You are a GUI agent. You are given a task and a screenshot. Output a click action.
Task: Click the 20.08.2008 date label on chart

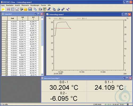(x=58, y=74)
